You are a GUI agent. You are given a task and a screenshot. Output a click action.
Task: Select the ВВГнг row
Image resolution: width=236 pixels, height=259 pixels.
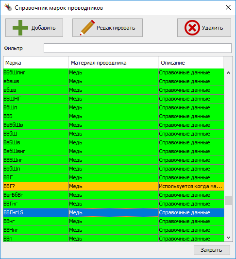114,204
